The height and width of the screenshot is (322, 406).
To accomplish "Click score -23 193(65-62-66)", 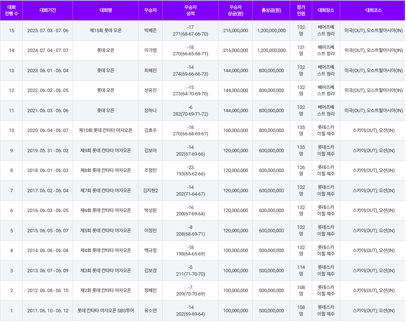I will pos(191,171).
